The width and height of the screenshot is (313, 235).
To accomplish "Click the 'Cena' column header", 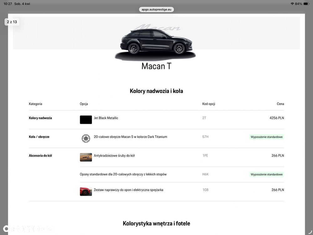I will [280, 104].
